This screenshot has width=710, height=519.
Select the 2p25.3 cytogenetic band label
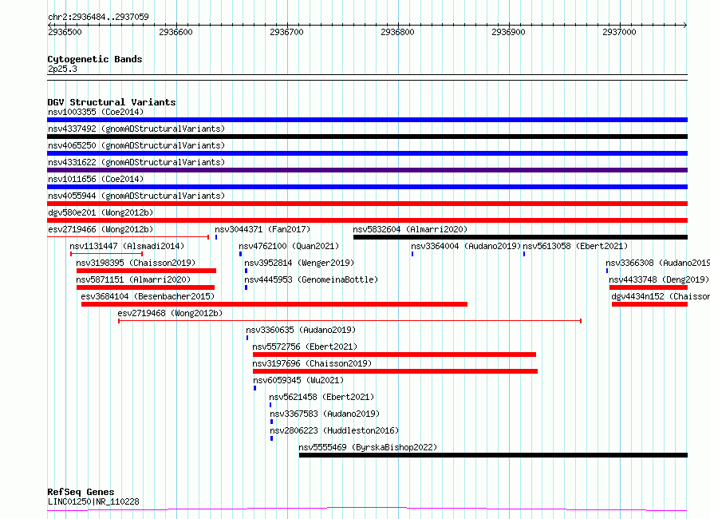[x=62, y=69]
